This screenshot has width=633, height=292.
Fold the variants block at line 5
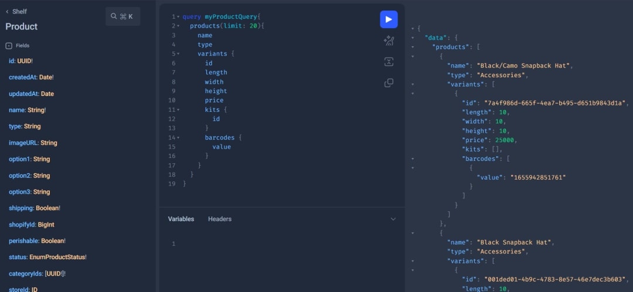(178, 54)
